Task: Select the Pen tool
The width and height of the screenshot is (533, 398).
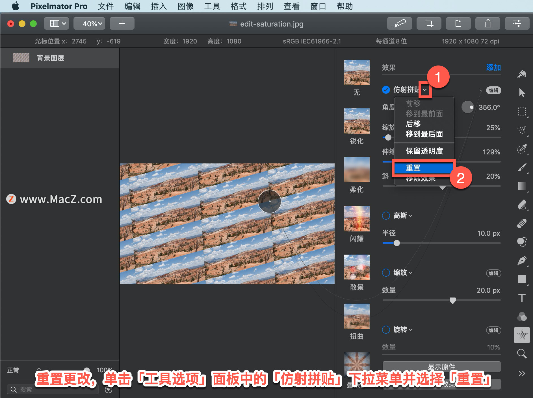Action: pos(522,261)
